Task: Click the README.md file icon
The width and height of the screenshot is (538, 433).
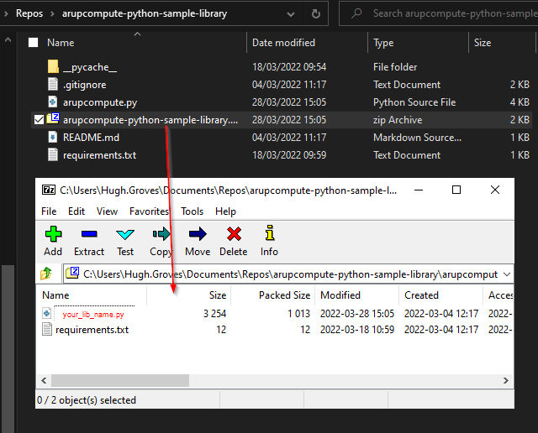Action: pyautogui.click(x=52, y=137)
